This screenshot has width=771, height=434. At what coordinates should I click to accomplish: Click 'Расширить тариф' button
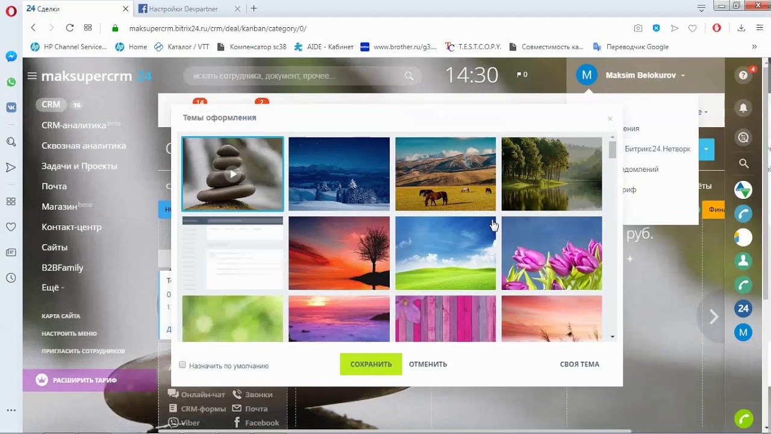pos(90,380)
